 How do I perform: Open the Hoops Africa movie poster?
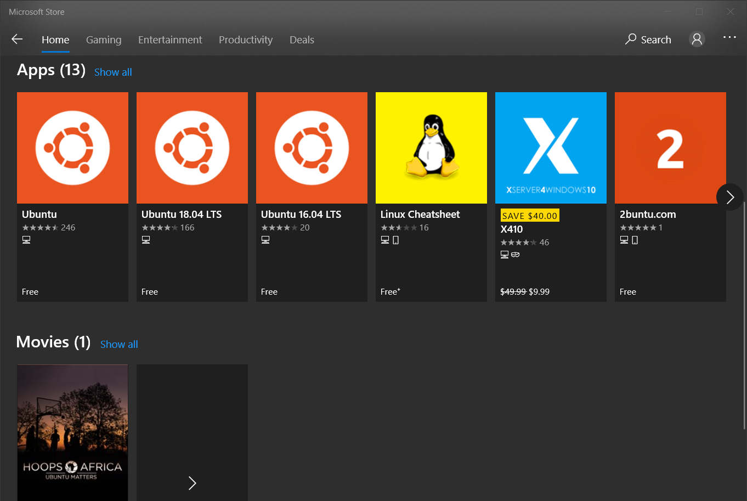coord(72,432)
